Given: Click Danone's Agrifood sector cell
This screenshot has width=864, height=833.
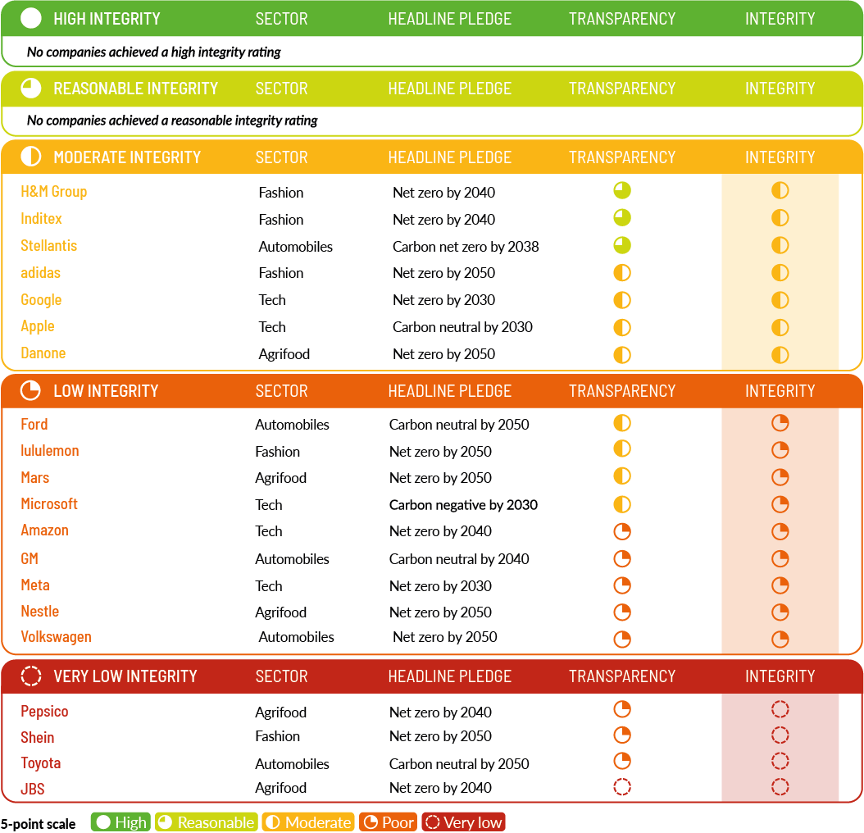Looking at the screenshot, I should click(x=284, y=354).
